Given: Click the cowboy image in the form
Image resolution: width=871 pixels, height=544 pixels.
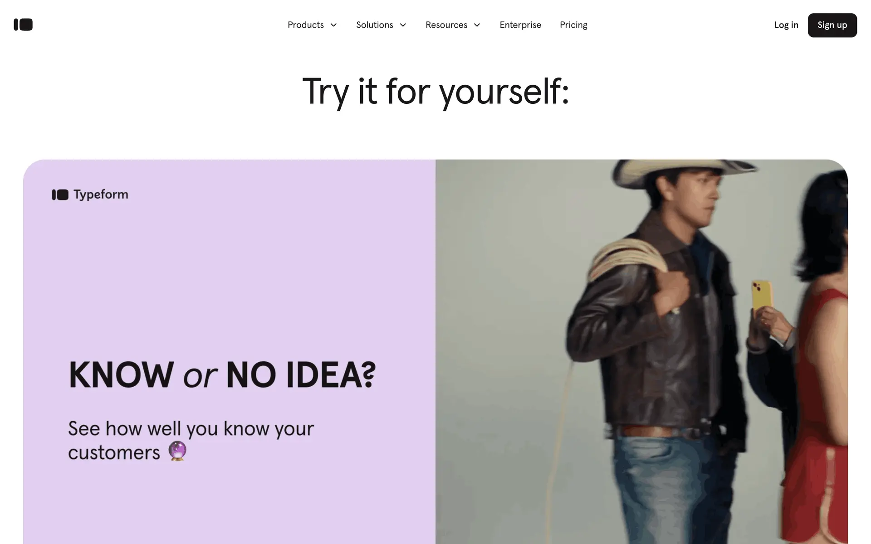Looking at the screenshot, I should pos(641,351).
